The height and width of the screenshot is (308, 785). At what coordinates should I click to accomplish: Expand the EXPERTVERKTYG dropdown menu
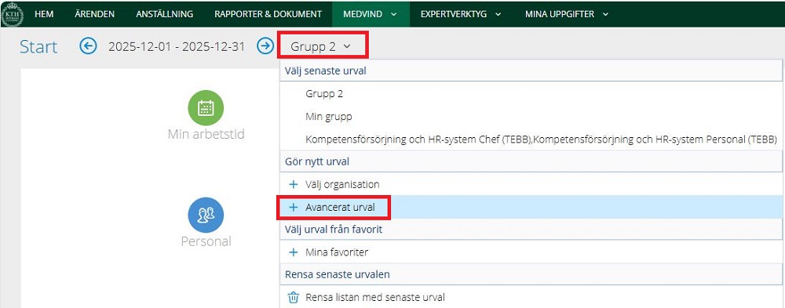(461, 14)
